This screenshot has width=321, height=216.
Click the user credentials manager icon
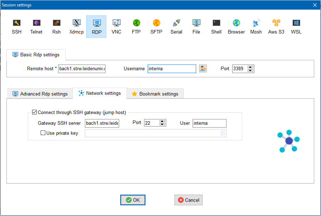203,68
